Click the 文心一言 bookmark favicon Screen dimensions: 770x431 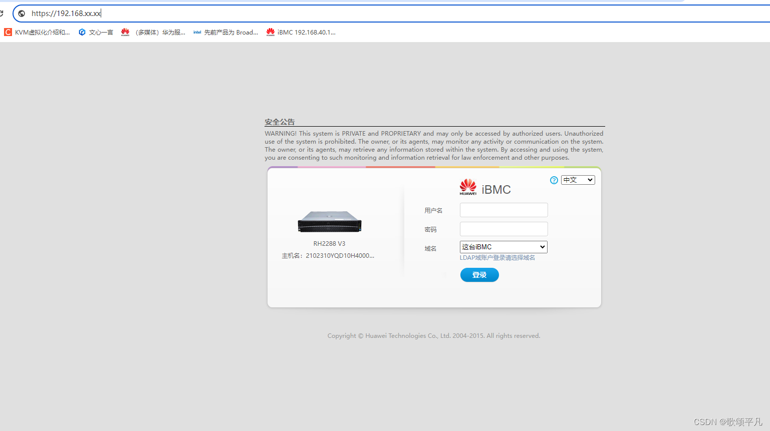tap(82, 32)
